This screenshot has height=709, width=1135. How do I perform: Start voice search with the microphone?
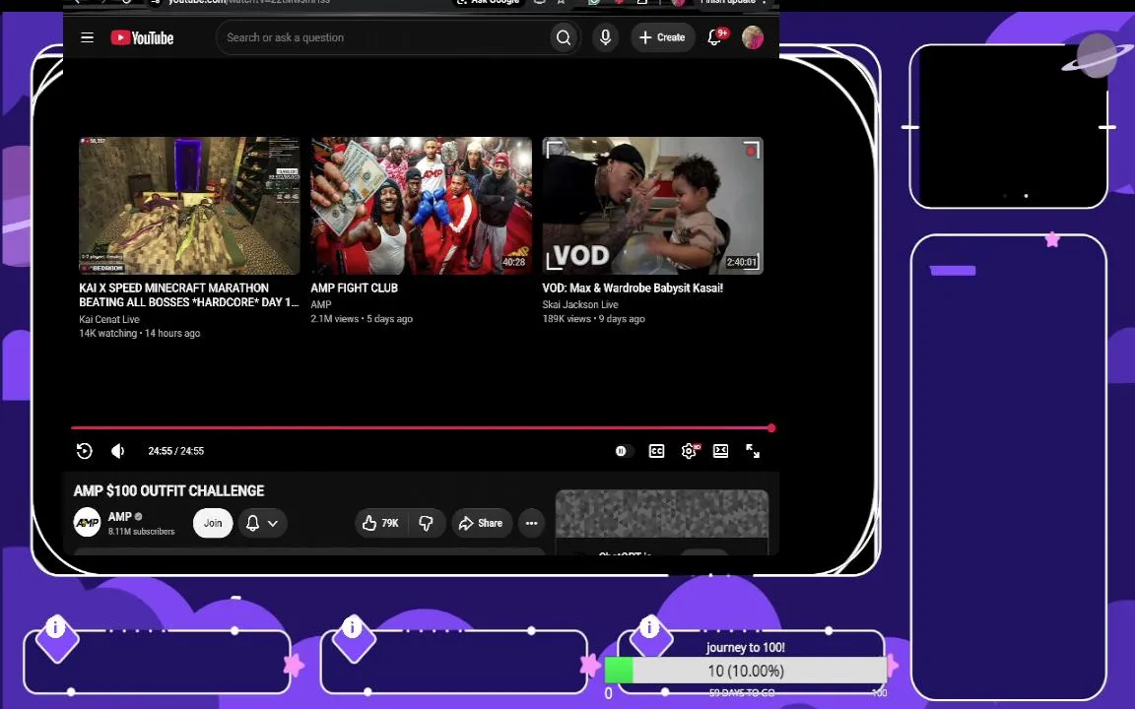click(x=605, y=37)
